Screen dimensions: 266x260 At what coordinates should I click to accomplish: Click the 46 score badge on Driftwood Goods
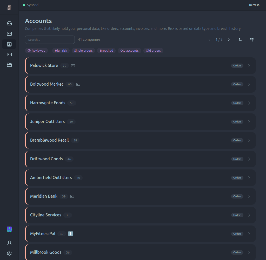69,159
